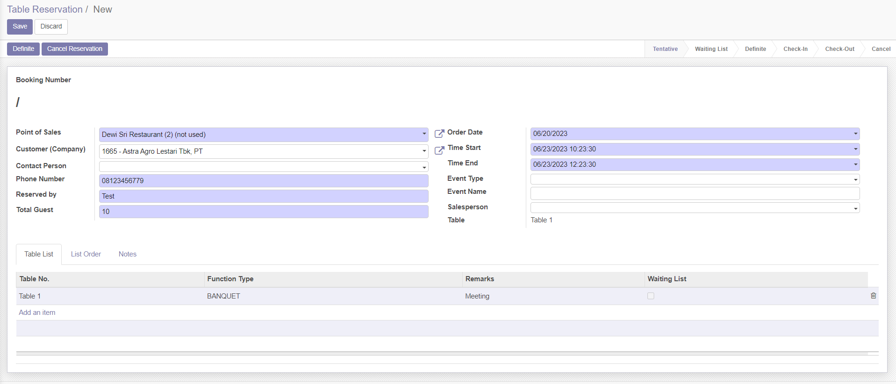Image resolution: width=896 pixels, height=384 pixels.
Task: Focus the Total Guest input field
Action: [x=264, y=212]
